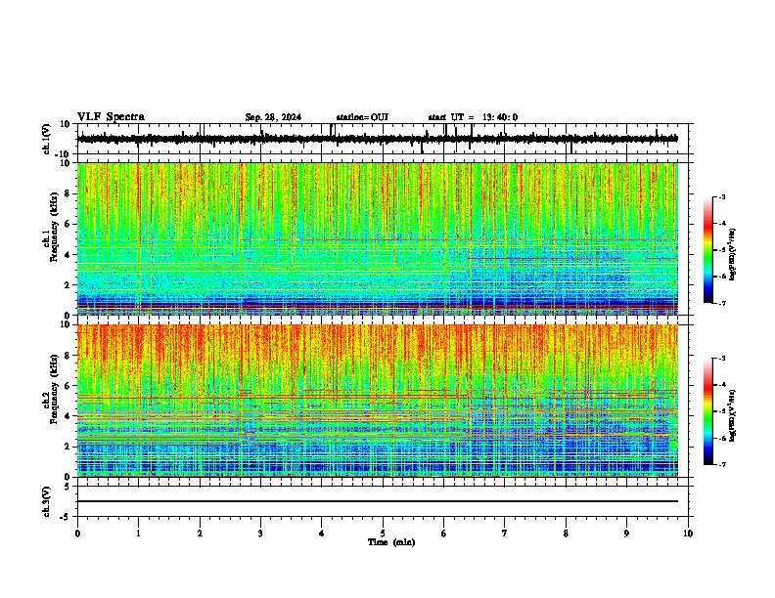Click the ch.2 colorbar log(PSD) label

point(732,415)
